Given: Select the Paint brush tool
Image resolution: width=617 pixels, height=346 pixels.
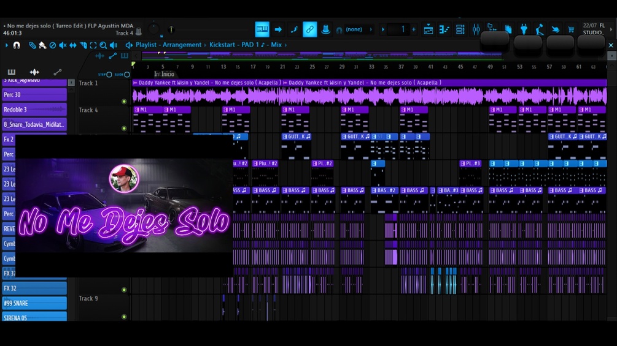Looking at the screenshot, I should [x=42, y=45].
